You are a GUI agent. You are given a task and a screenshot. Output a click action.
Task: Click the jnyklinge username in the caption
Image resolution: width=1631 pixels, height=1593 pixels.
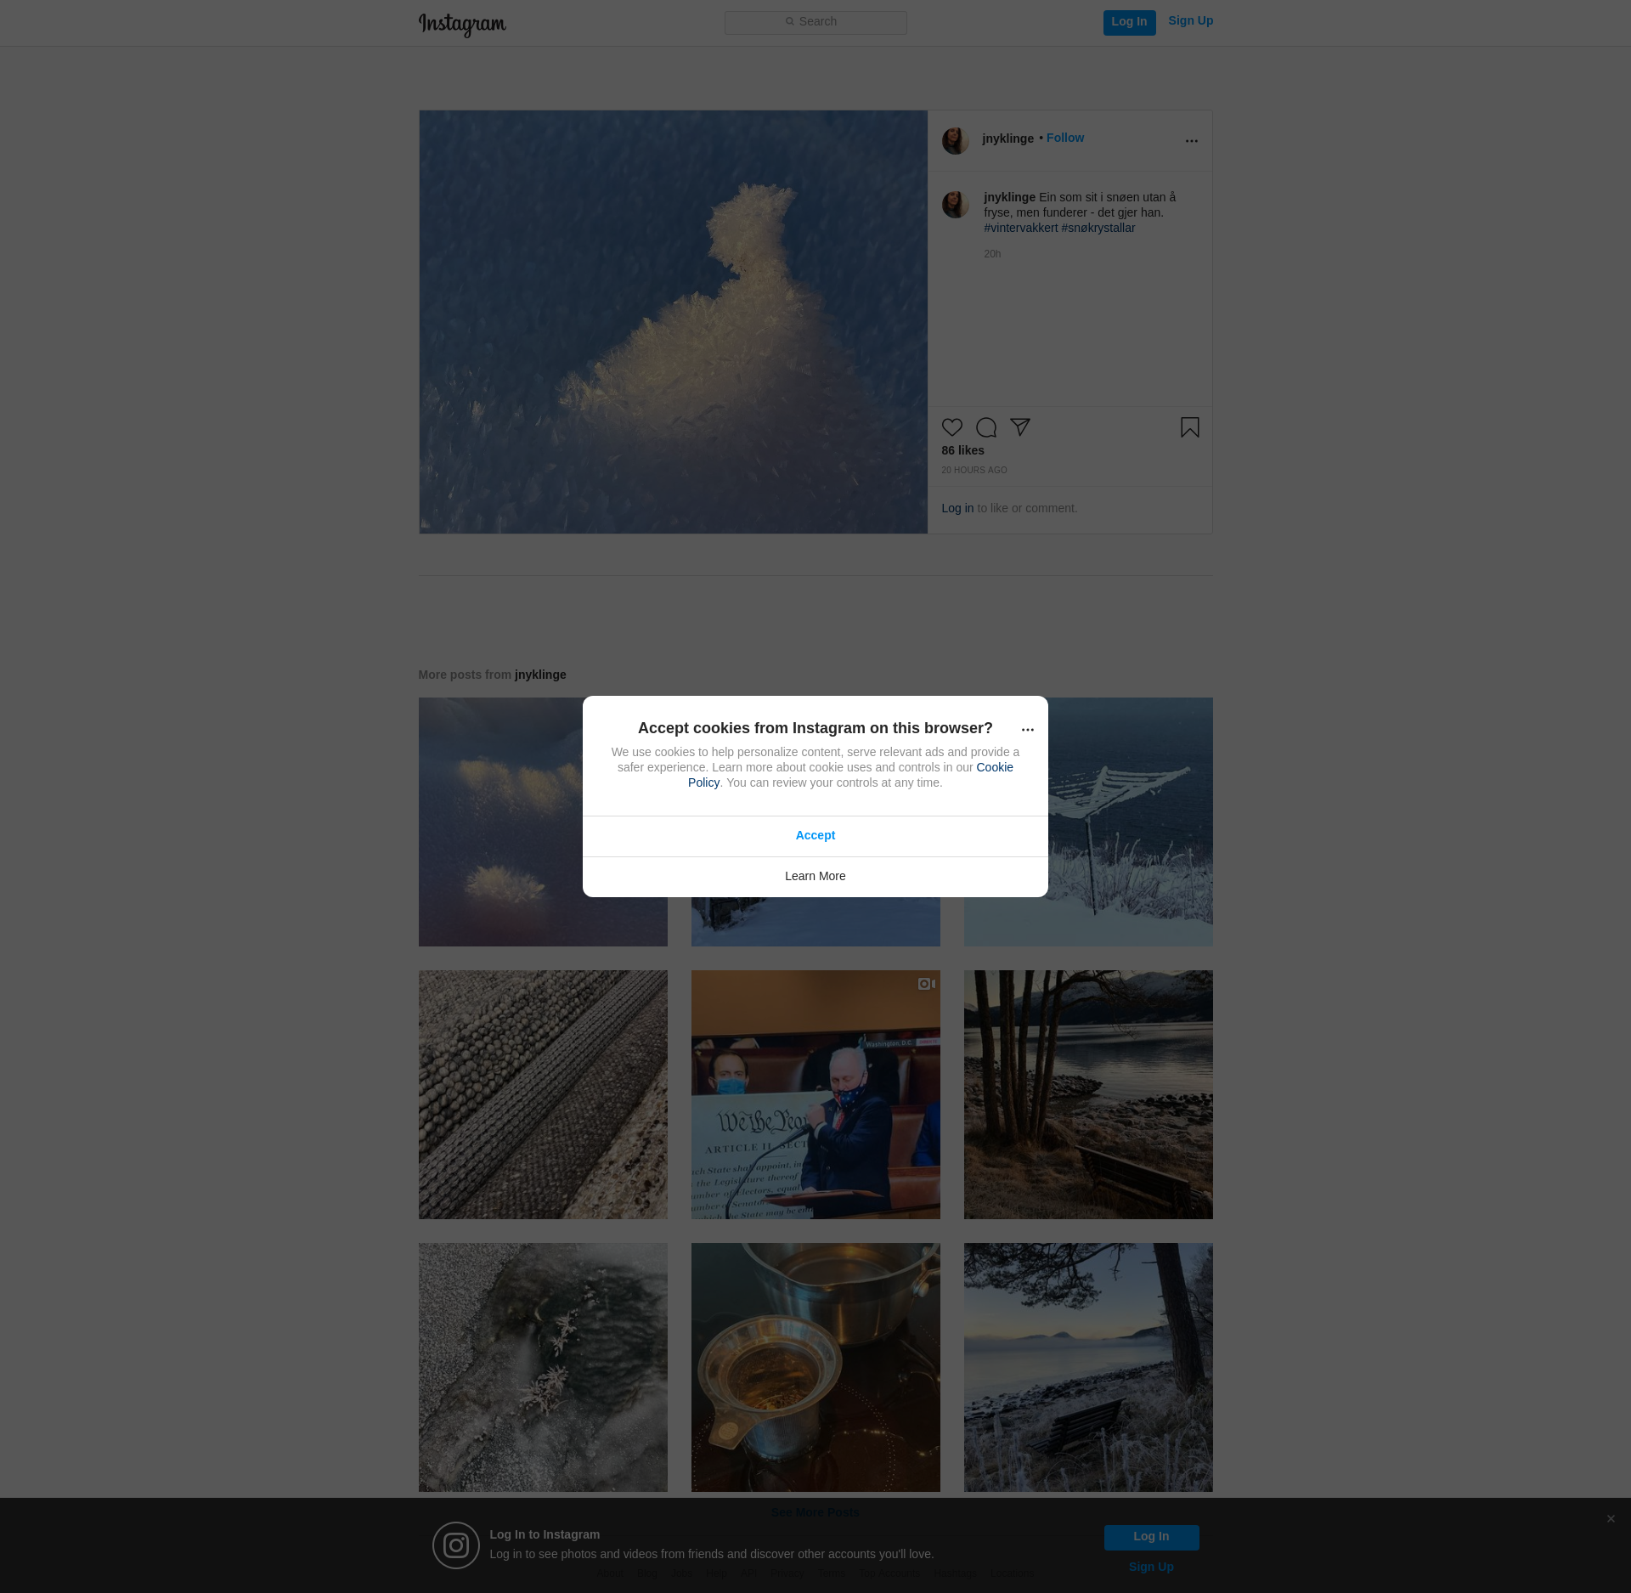[1009, 197]
